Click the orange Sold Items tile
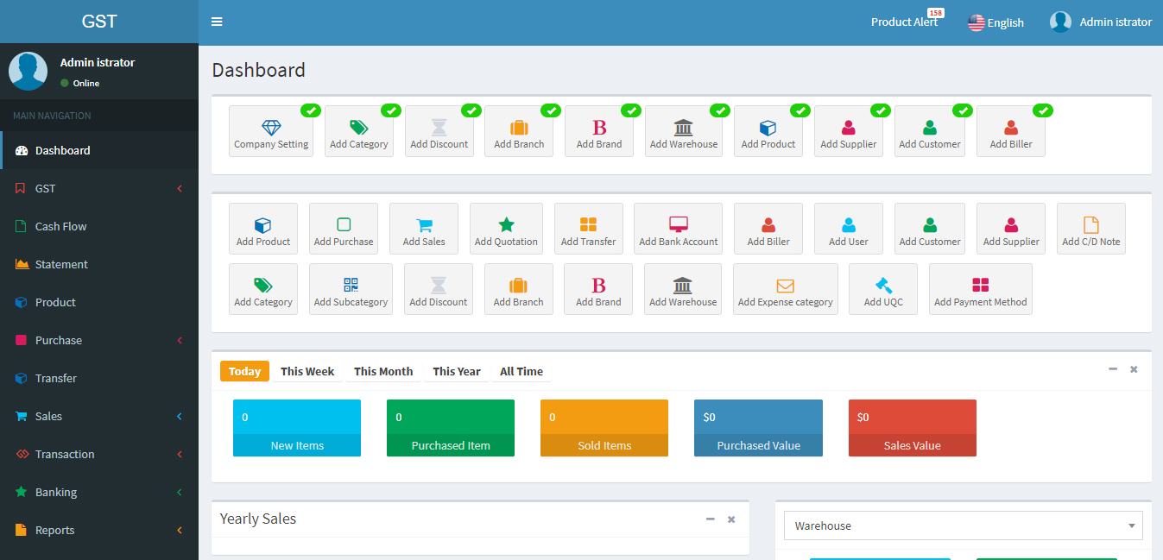Screen dimensions: 1163x560 [x=604, y=428]
